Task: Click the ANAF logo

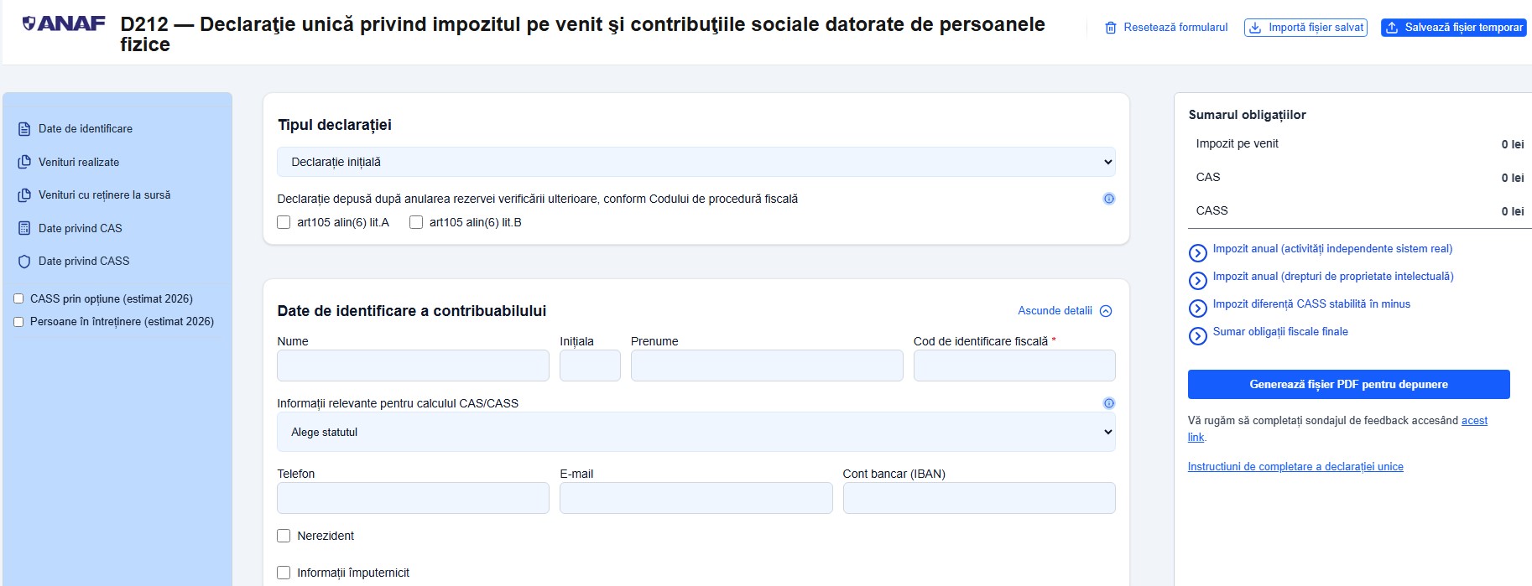Action: [x=64, y=23]
